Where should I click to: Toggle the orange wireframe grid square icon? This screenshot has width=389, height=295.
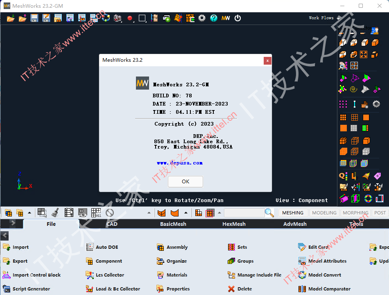coord(355,117)
